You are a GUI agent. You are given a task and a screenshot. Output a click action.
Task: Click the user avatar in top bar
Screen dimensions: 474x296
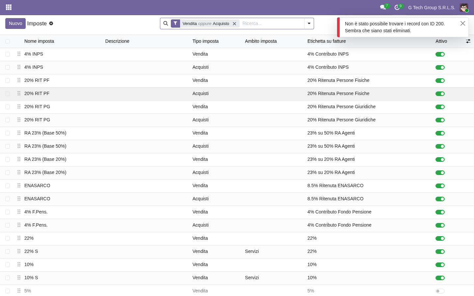(x=464, y=8)
